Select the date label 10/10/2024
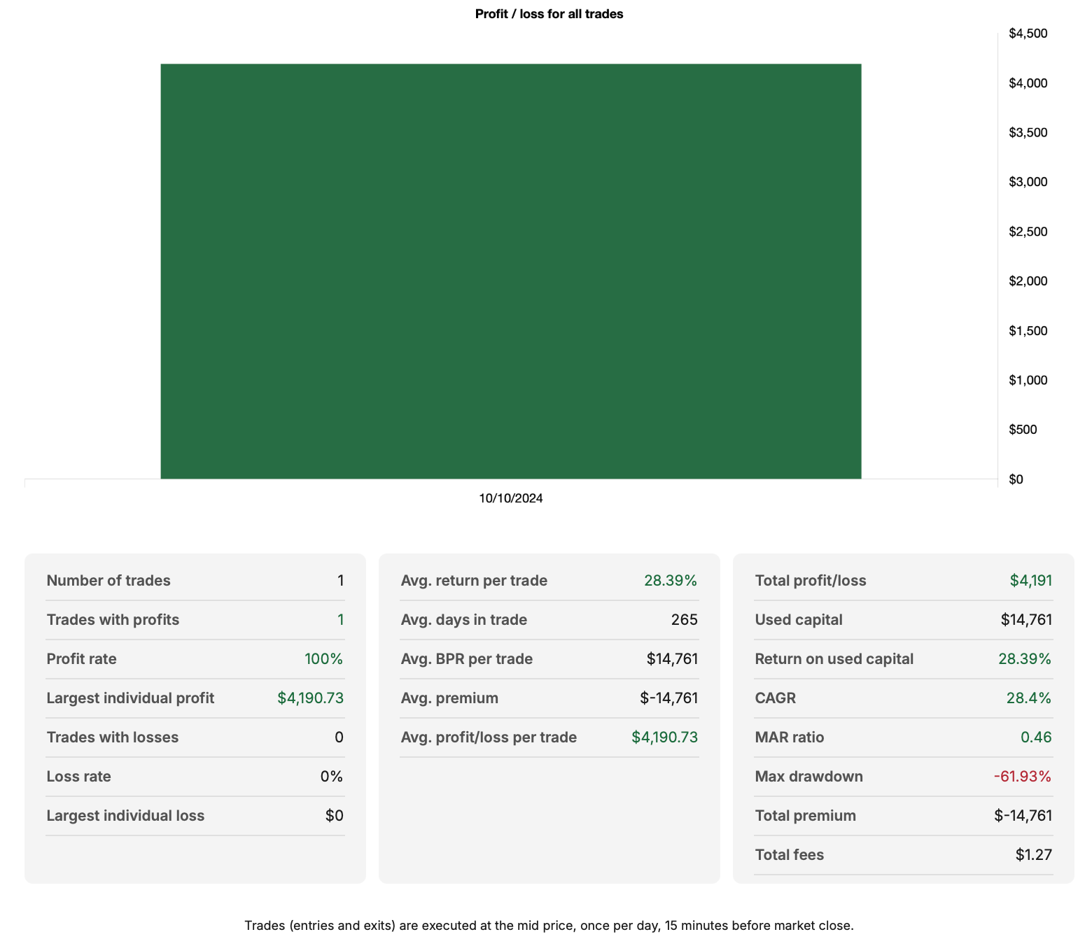 pos(510,498)
